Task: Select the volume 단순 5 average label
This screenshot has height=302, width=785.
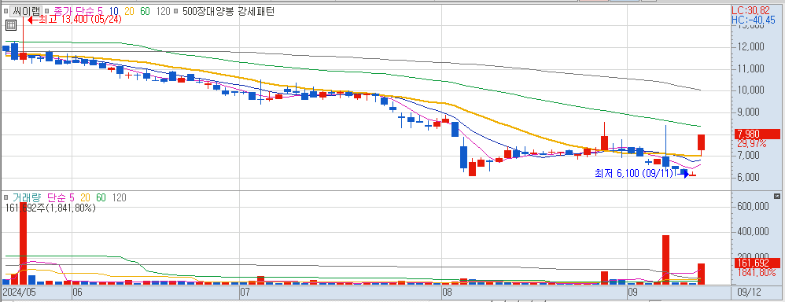Action: (x=61, y=198)
